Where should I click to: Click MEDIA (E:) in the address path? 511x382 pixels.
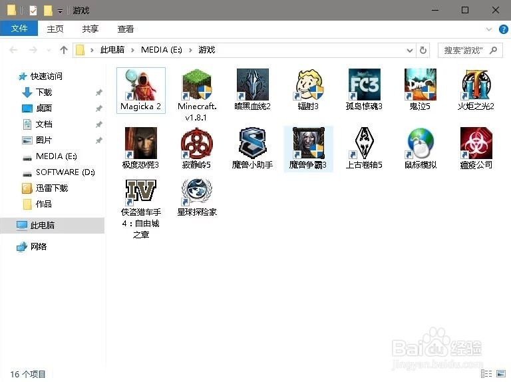(x=161, y=50)
